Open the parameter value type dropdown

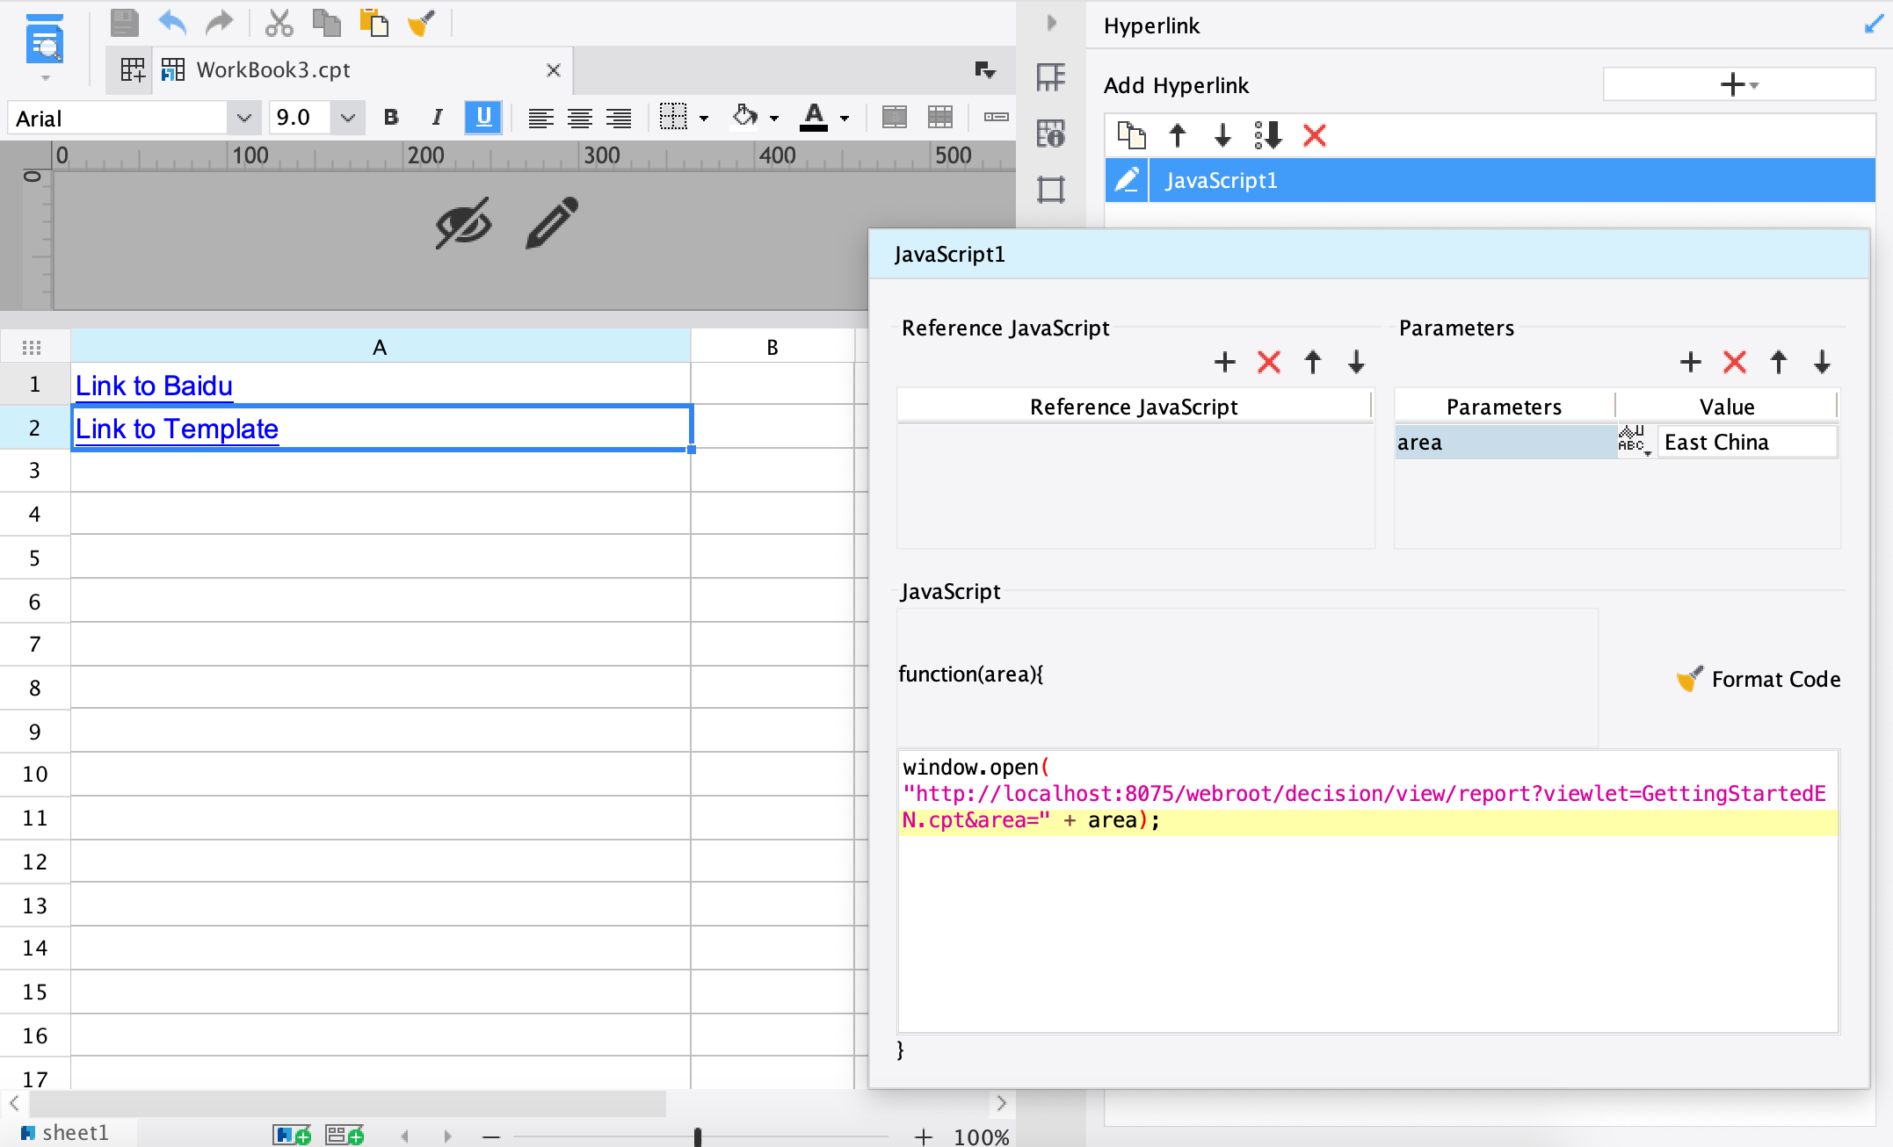[1635, 442]
